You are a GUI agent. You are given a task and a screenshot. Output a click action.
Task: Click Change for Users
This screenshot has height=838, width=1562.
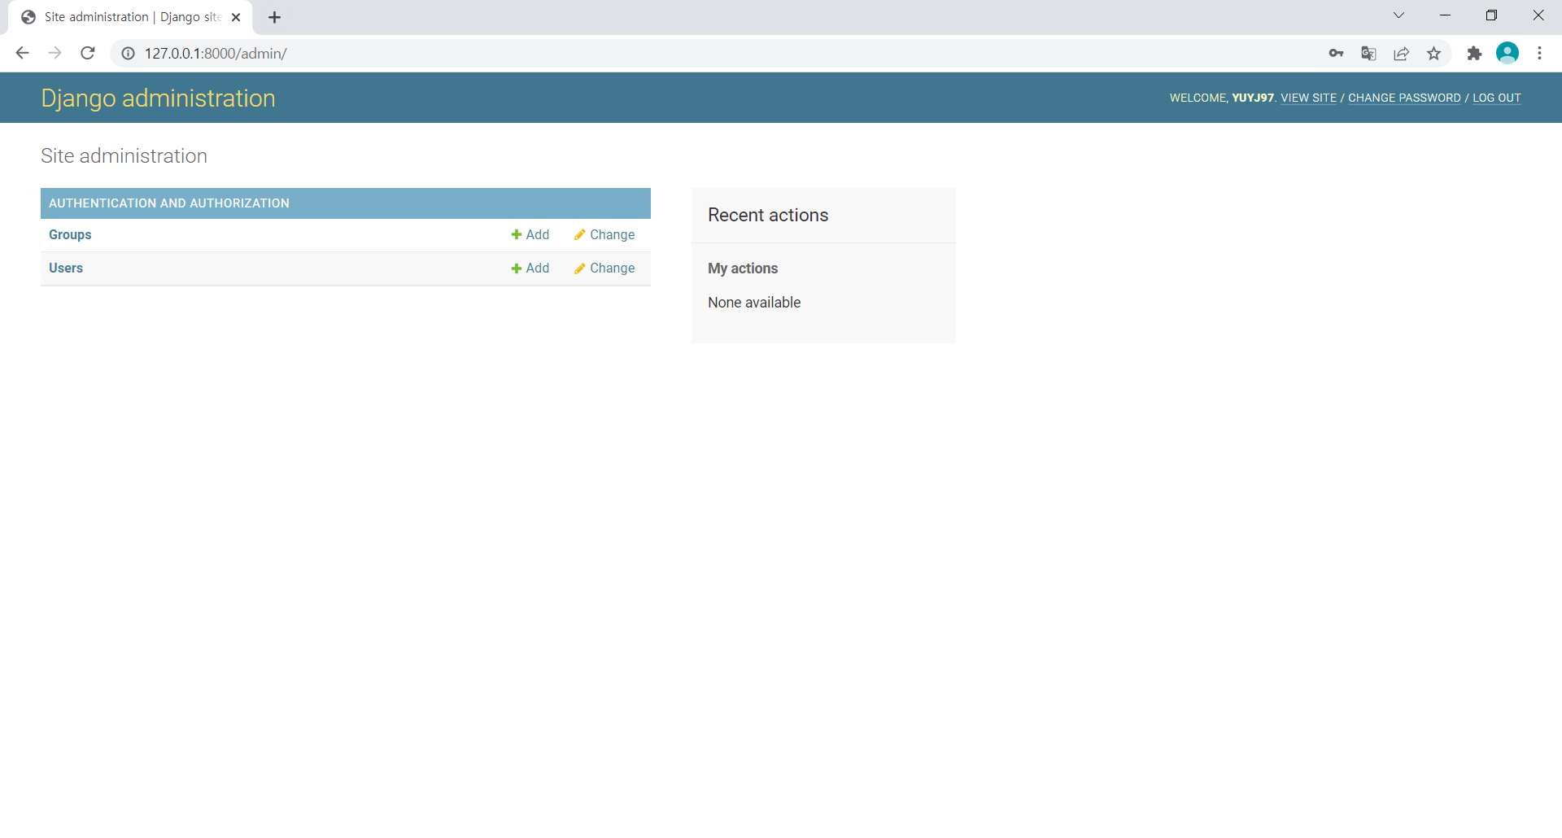tap(604, 268)
